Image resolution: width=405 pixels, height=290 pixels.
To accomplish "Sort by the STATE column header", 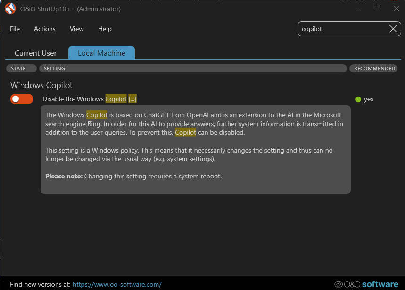I will click(x=21, y=68).
